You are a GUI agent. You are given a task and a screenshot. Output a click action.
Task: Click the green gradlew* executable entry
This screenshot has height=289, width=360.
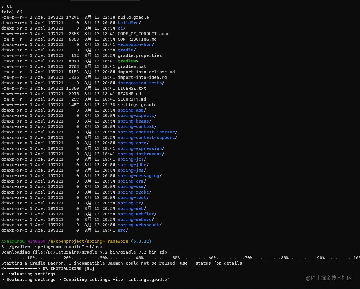(128, 61)
